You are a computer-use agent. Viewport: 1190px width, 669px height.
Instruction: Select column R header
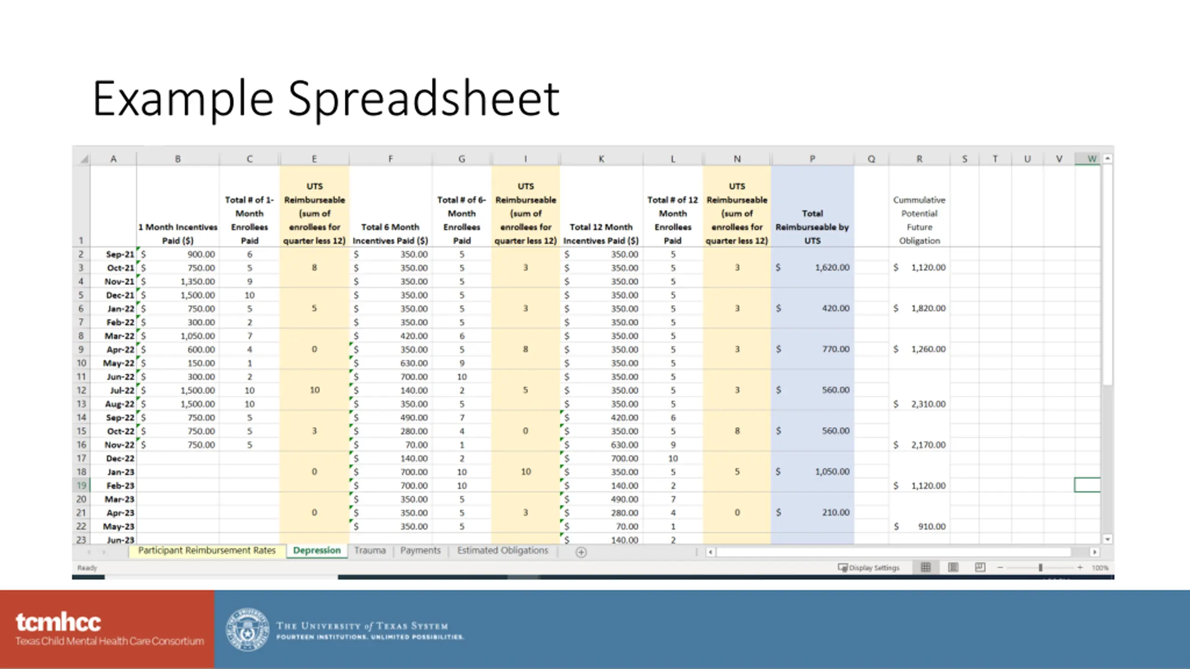tap(919, 159)
